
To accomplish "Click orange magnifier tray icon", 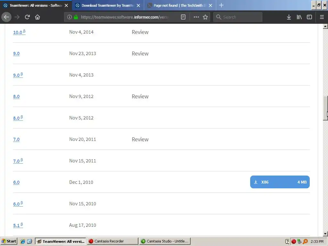I will point(305,242).
